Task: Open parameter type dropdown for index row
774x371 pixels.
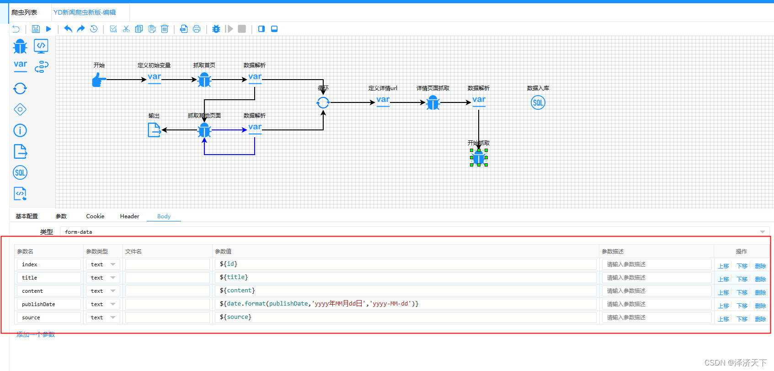Action: [x=103, y=264]
